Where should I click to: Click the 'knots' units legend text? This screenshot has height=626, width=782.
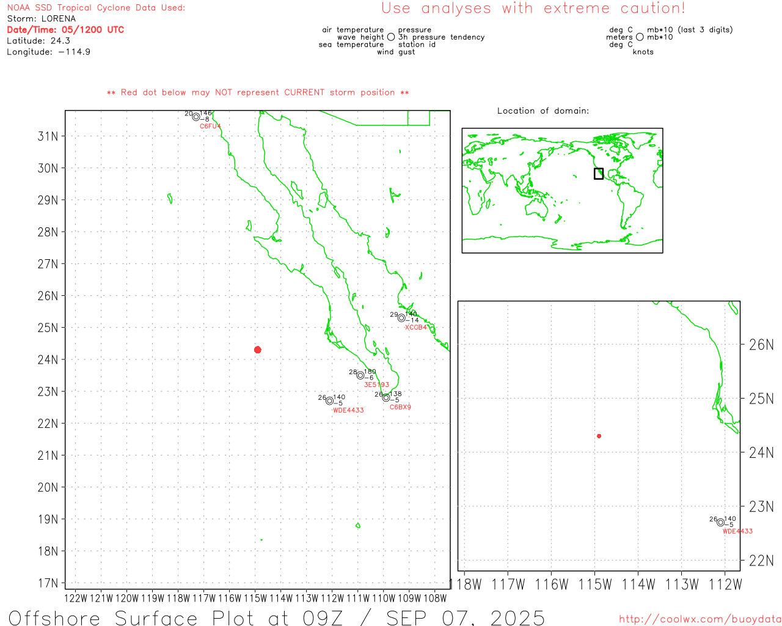[x=643, y=52]
